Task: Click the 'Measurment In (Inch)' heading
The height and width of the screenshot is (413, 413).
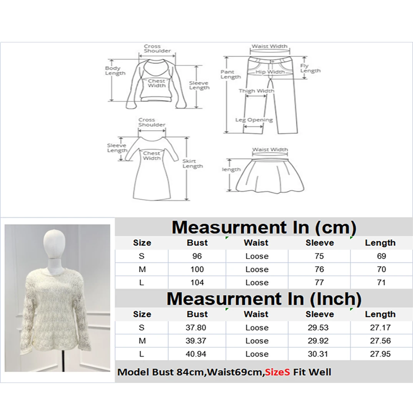Action: click(x=264, y=298)
